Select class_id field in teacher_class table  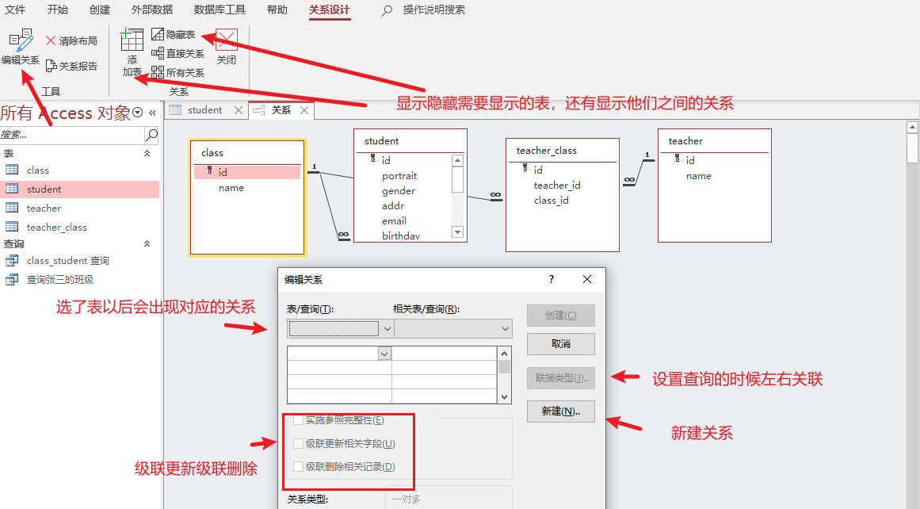551,201
